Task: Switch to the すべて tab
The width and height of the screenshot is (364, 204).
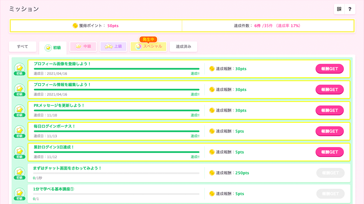Action: pos(22,46)
